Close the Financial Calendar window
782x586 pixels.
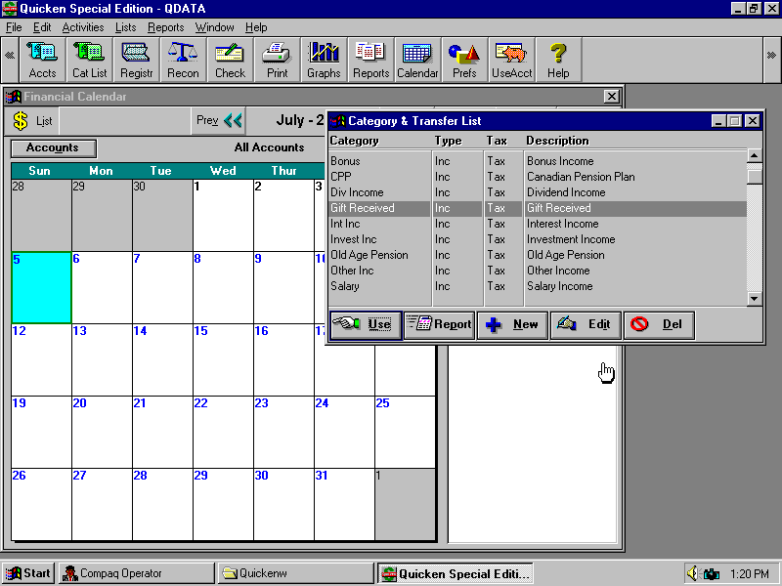[x=612, y=97]
